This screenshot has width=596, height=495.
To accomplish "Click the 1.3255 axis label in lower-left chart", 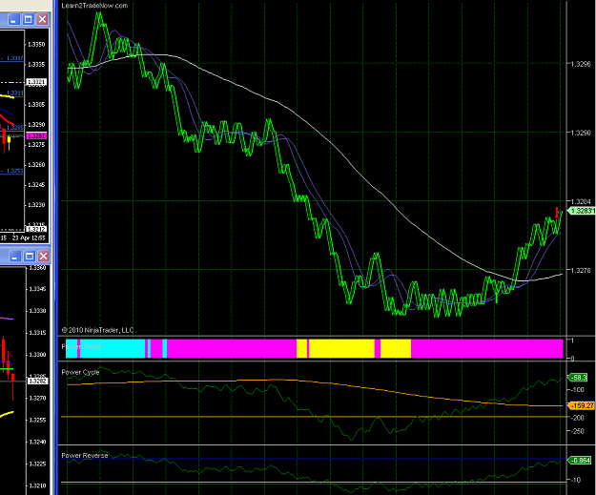I will tap(38, 420).
